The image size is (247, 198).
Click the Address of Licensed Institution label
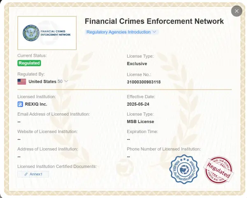coord(48,149)
